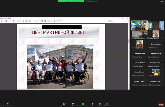Screen dimensions: 165x107
Task: Expand the share dropdown arrow in PDF24
Action: (x=62, y=21)
